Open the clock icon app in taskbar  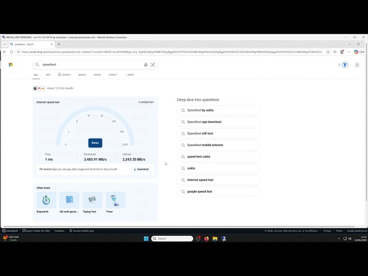click(198, 239)
